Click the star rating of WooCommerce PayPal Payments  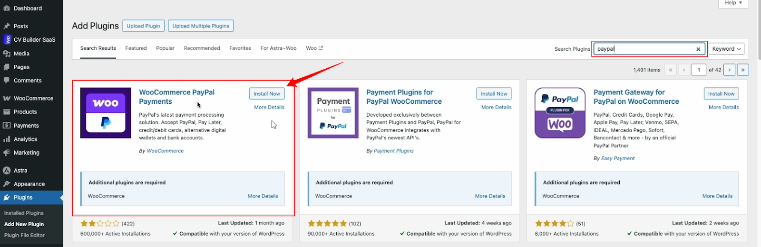[100, 223]
